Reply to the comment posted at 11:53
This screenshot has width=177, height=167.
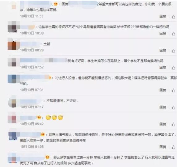[x=163, y=16]
